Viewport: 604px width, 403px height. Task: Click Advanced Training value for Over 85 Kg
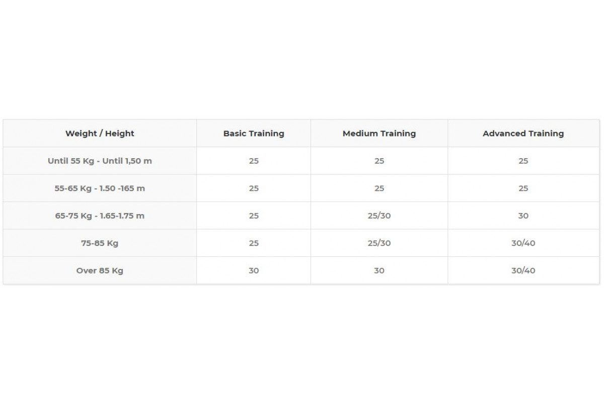(523, 271)
